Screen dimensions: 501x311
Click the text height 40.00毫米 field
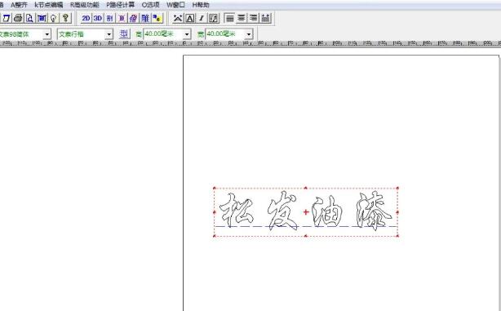pyautogui.click(x=163, y=34)
